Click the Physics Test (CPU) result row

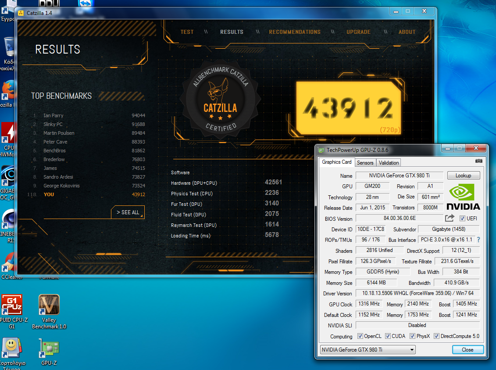click(225, 193)
